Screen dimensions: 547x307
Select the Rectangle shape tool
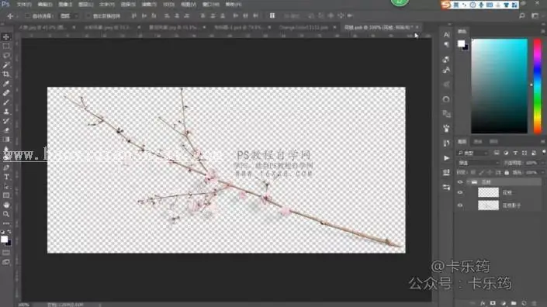tap(6, 195)
